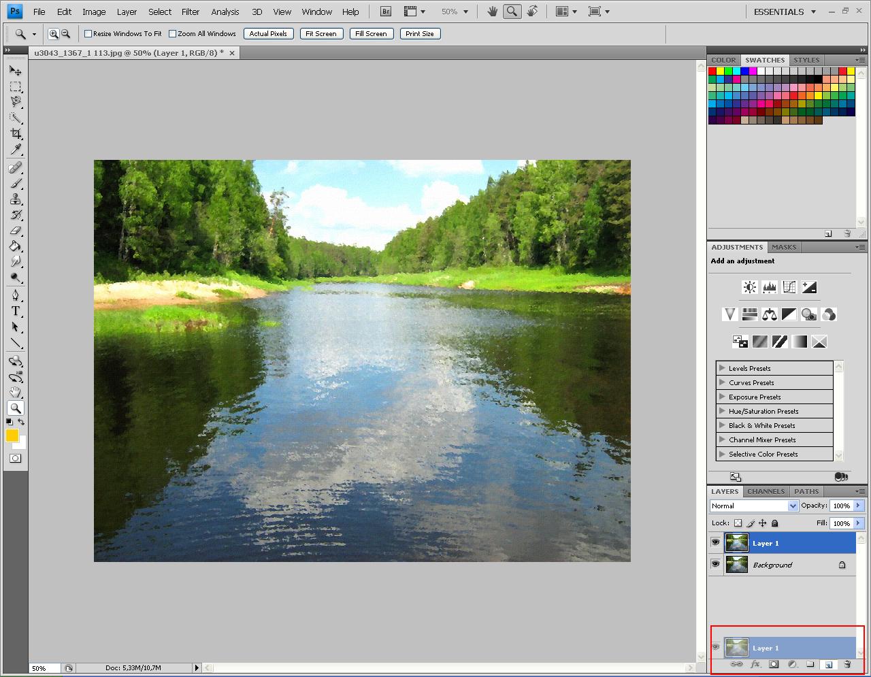The width and height of the screenshot is (871, 677).
Task: Select the Clone Stamp tool
Action: 16,199
